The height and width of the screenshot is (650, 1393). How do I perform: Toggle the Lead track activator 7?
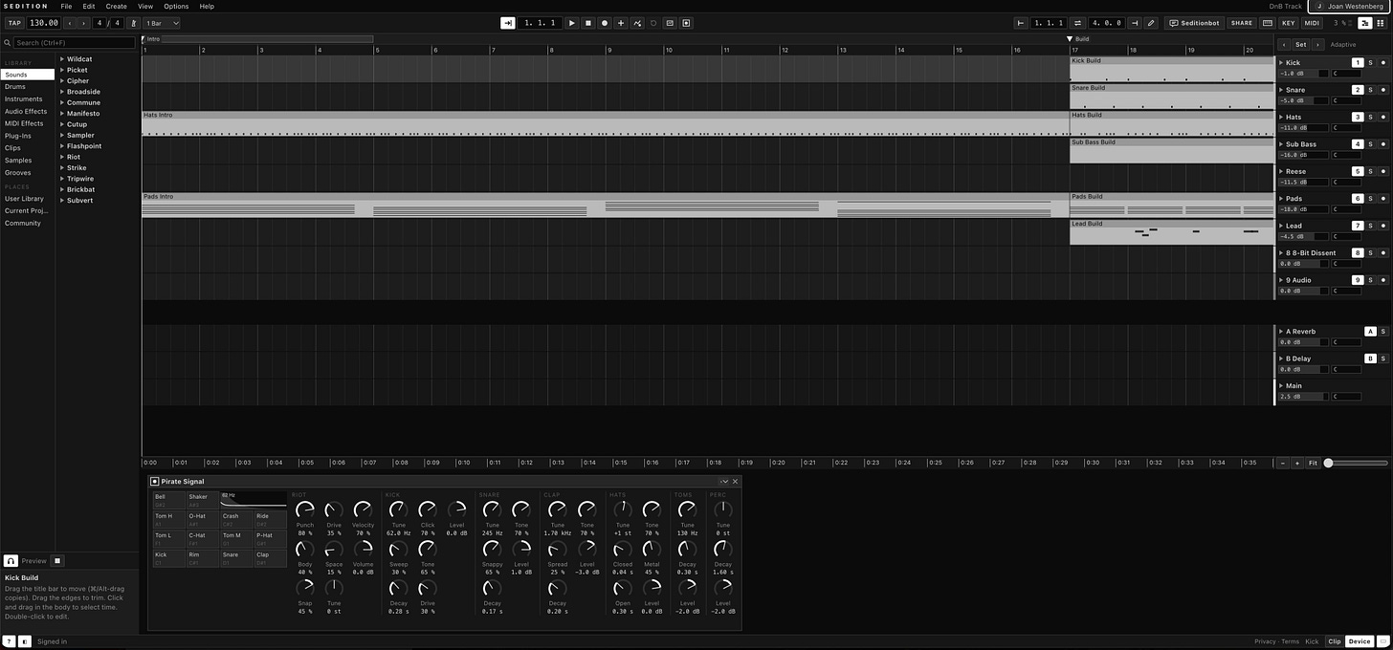coord(1358,226)
